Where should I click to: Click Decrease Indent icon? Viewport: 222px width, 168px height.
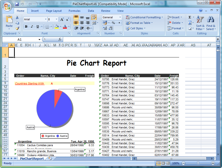(x=76, y=28)
